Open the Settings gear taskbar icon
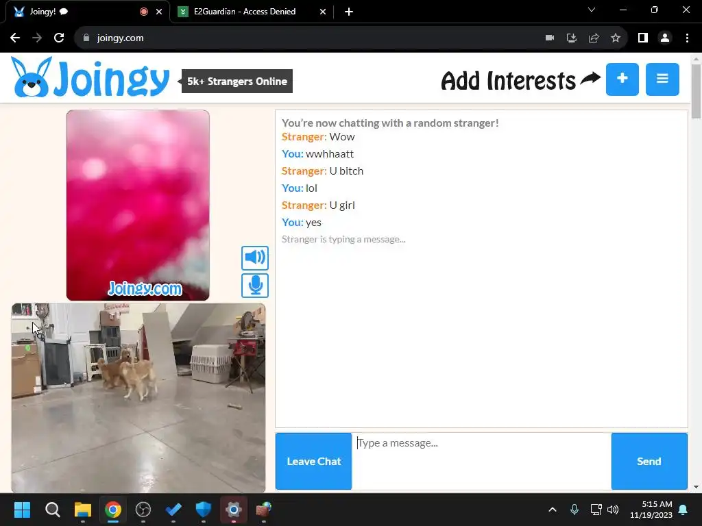This screenshot has height=526, width=702. [234, 510]
